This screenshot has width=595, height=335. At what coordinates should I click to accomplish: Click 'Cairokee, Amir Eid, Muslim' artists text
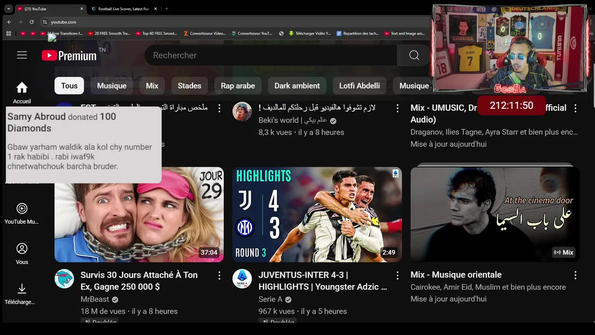point(488,287)
